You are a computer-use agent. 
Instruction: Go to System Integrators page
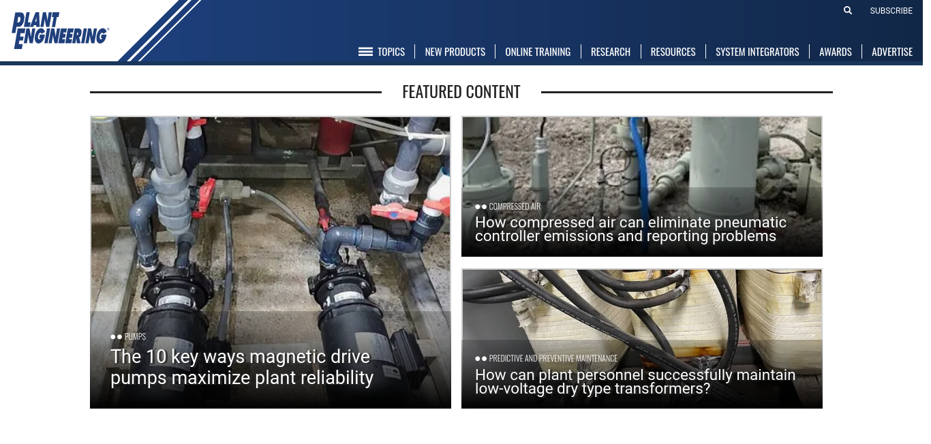coord(757,52)
